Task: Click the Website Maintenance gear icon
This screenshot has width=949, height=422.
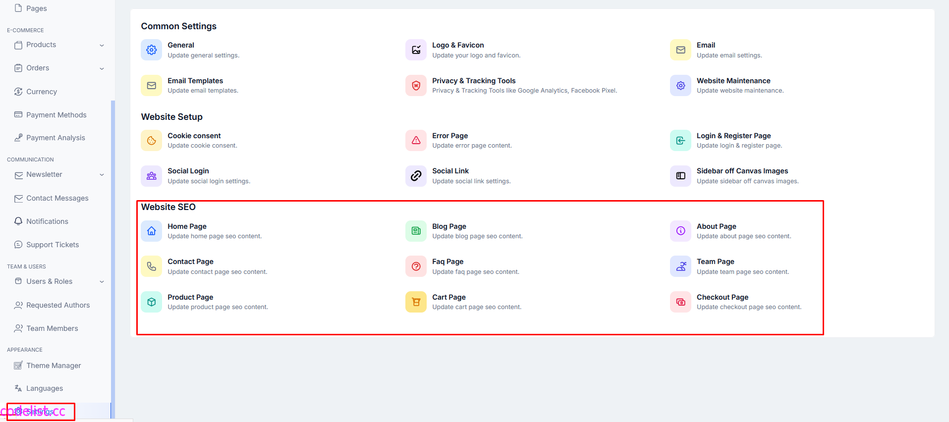Action: 680,86
